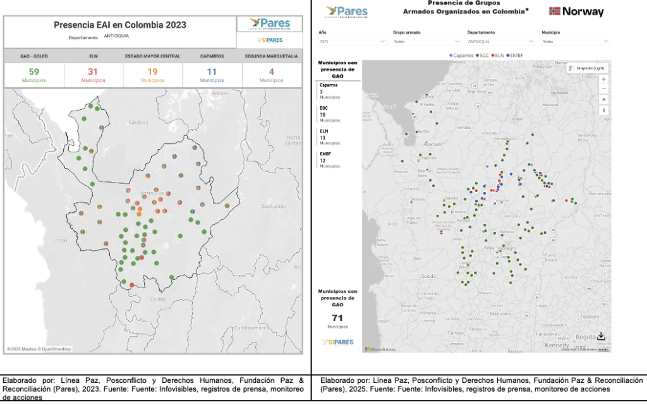Select the ESTADO MAYOR CENTRAL column header

click(152, 56)
